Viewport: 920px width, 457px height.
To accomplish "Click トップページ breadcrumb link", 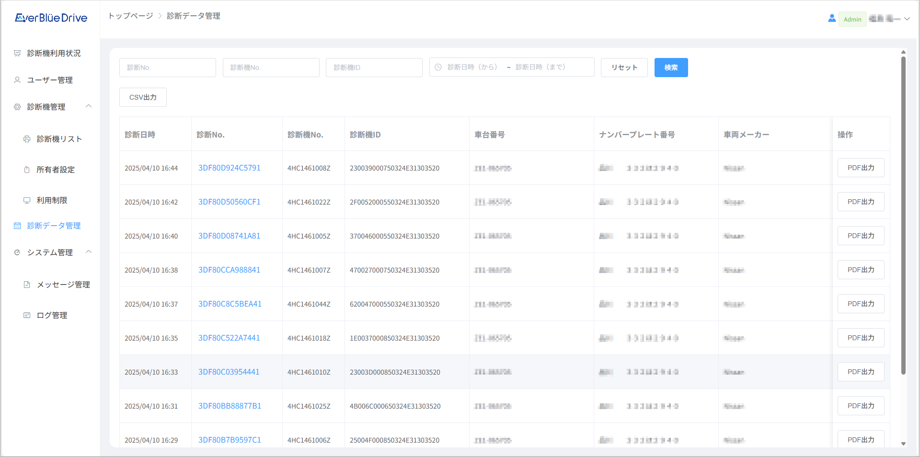I will (x=131, y=16).
